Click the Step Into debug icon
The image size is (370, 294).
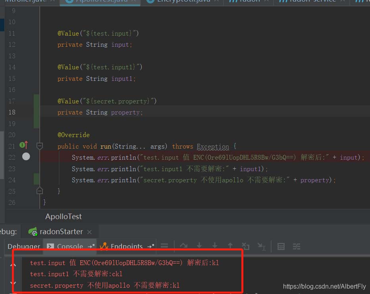pyautogui.click(x=199, y=246)
